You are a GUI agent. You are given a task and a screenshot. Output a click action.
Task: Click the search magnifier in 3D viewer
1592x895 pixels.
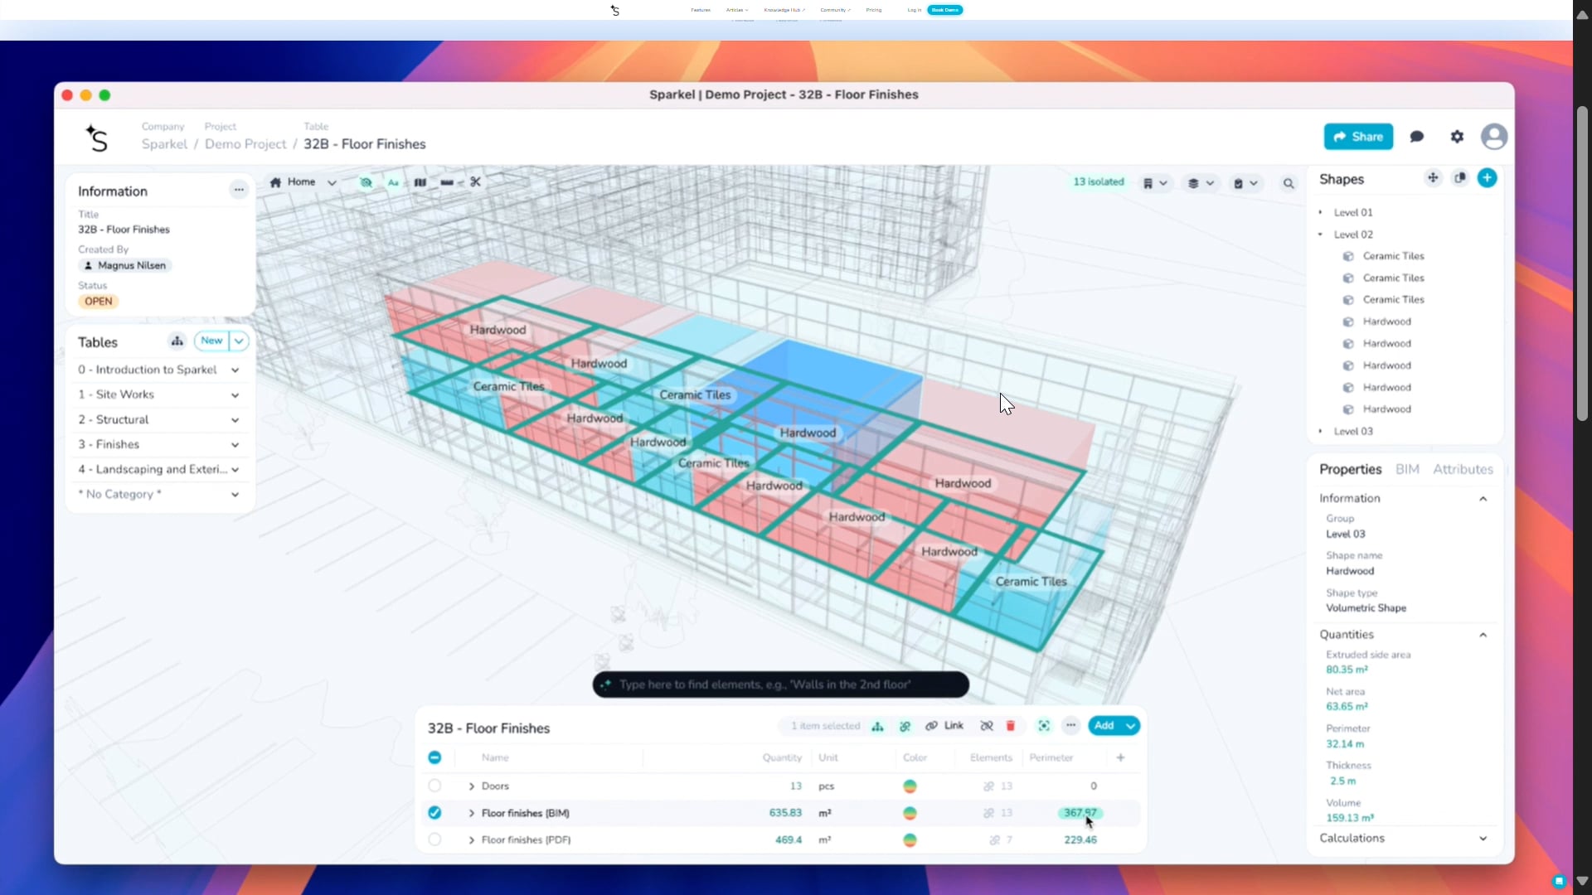click(x=1288, y=183)
